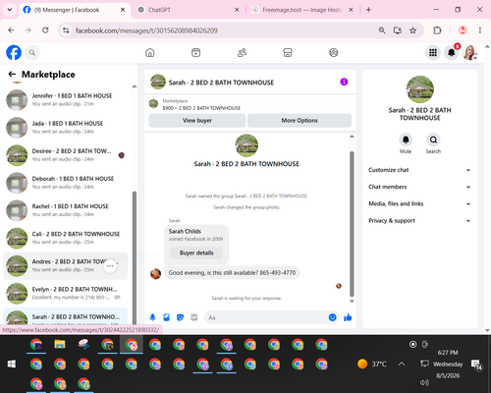Open Jada - 1 BED 1 BATH HOUSE chat
The height and width of the screenshot is (393, 491).
pyautogui.click(x=66, y=128)
